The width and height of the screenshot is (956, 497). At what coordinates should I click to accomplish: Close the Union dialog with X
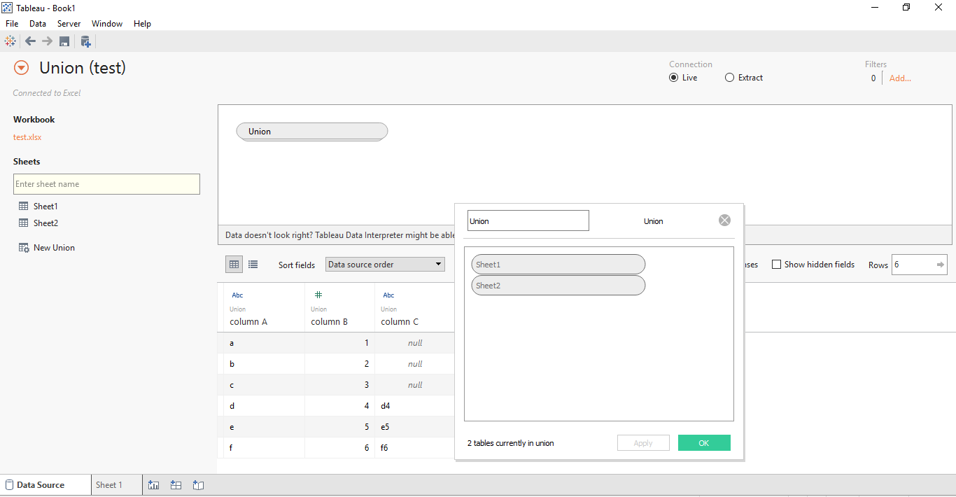tap(724, 220)
